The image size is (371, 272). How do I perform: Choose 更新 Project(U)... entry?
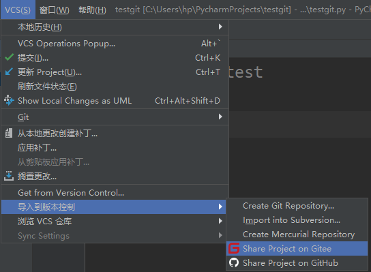point(115,72)
